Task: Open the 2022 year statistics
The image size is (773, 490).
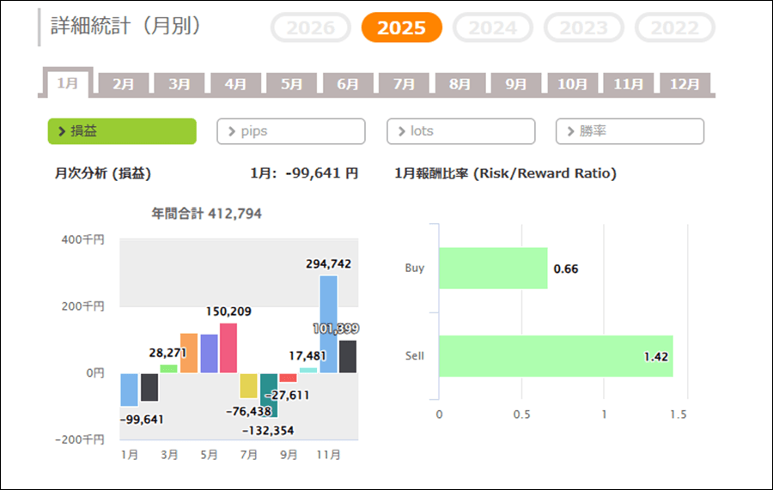Action: (674, 27)
